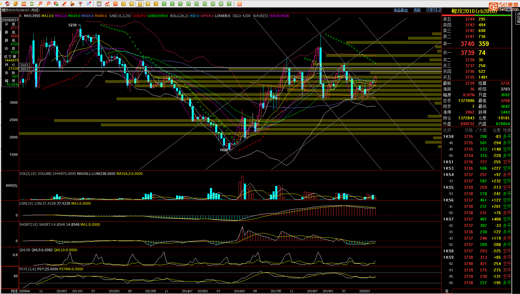520x294 pixels.
Task: Click the chart title 螺纹2010(010610)<月线>
Action: (21, 10)
